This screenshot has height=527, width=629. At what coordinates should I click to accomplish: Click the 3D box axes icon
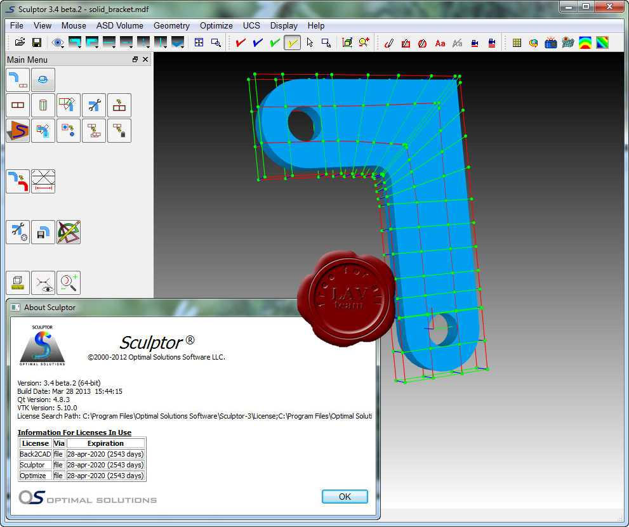pos(347,42)
